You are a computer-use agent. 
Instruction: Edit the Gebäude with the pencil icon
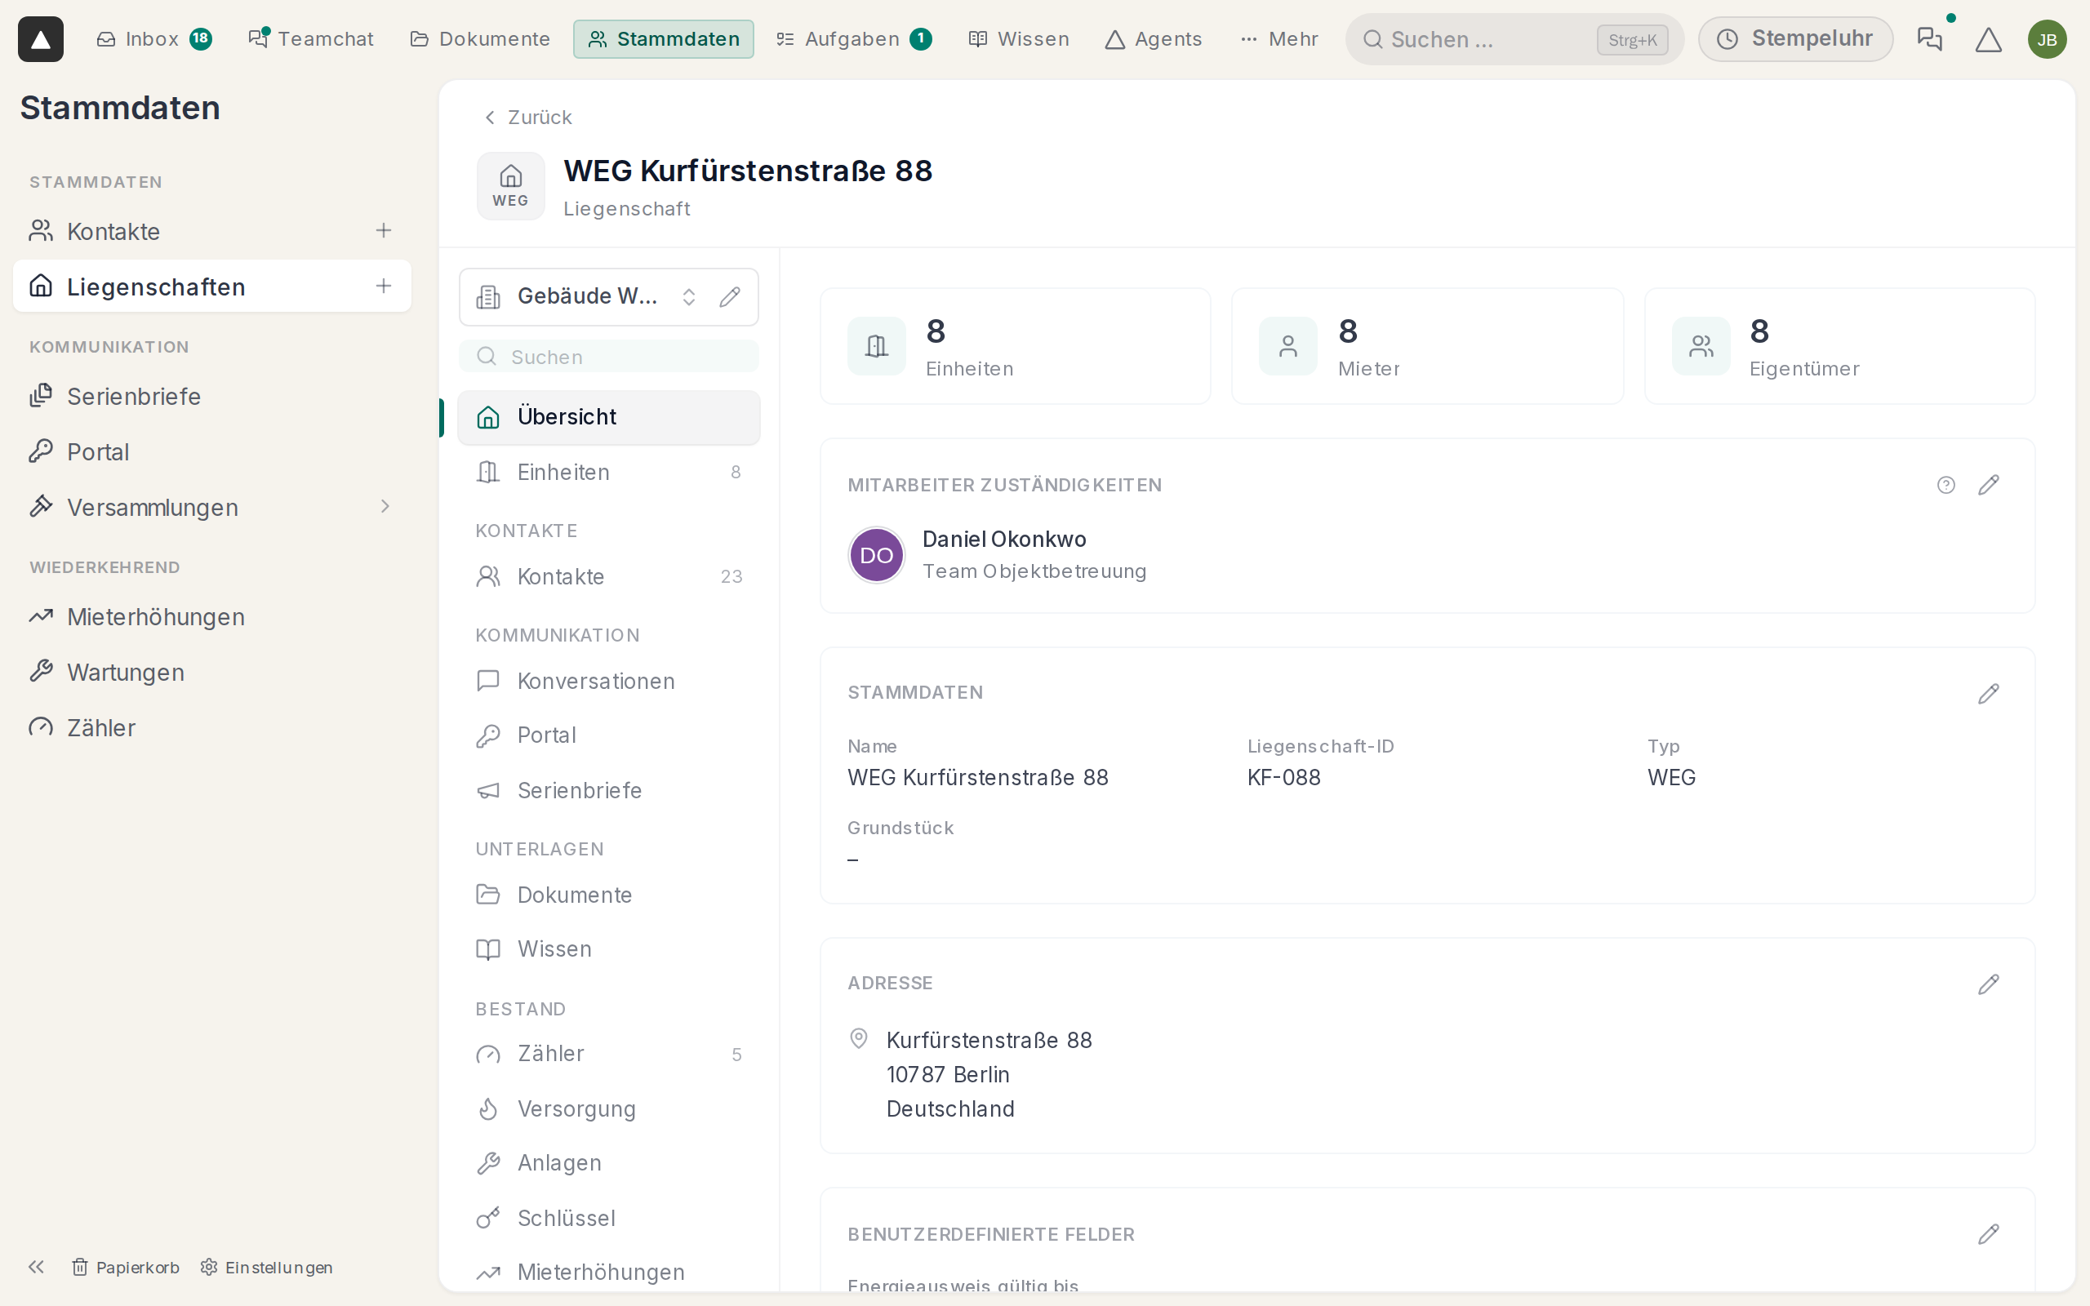pos(730,297)
